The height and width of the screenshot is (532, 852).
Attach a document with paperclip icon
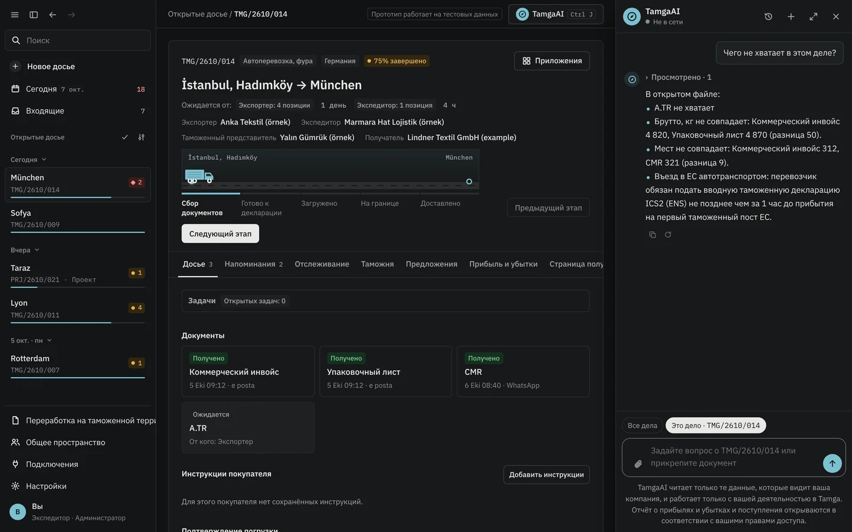(x=638, y=464)
